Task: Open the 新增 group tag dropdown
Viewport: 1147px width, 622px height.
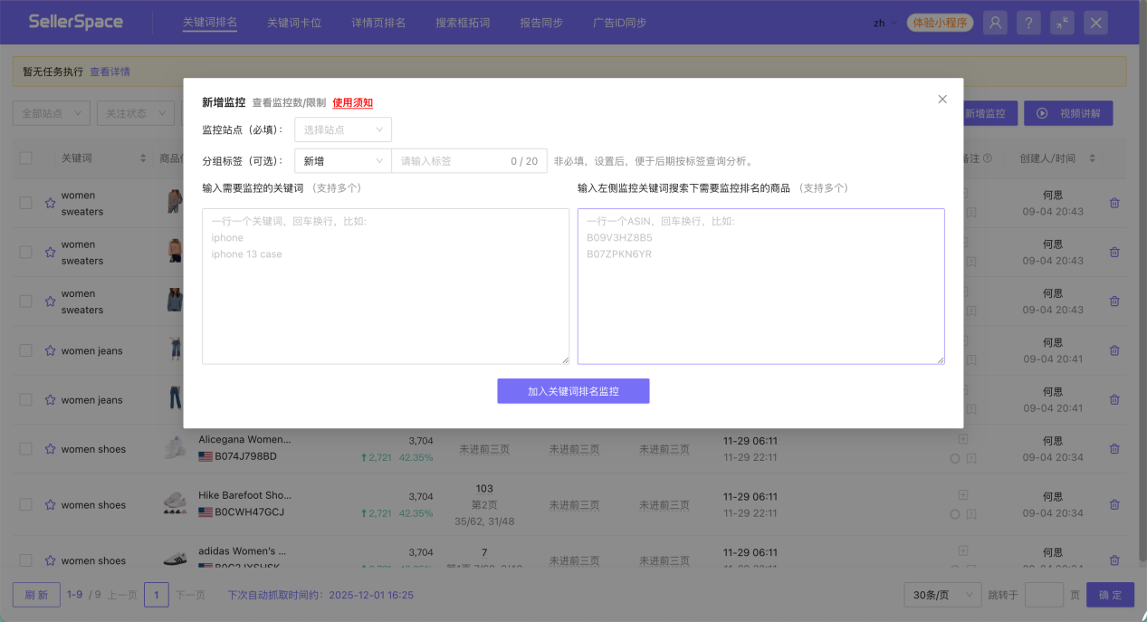Action: coord(340,160)
